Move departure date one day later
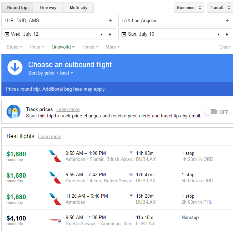 (110, 34)
